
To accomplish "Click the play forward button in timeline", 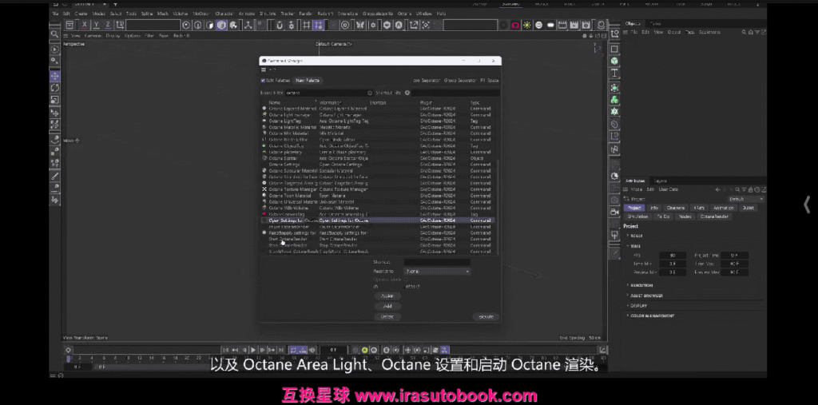I will click(253, 350).
